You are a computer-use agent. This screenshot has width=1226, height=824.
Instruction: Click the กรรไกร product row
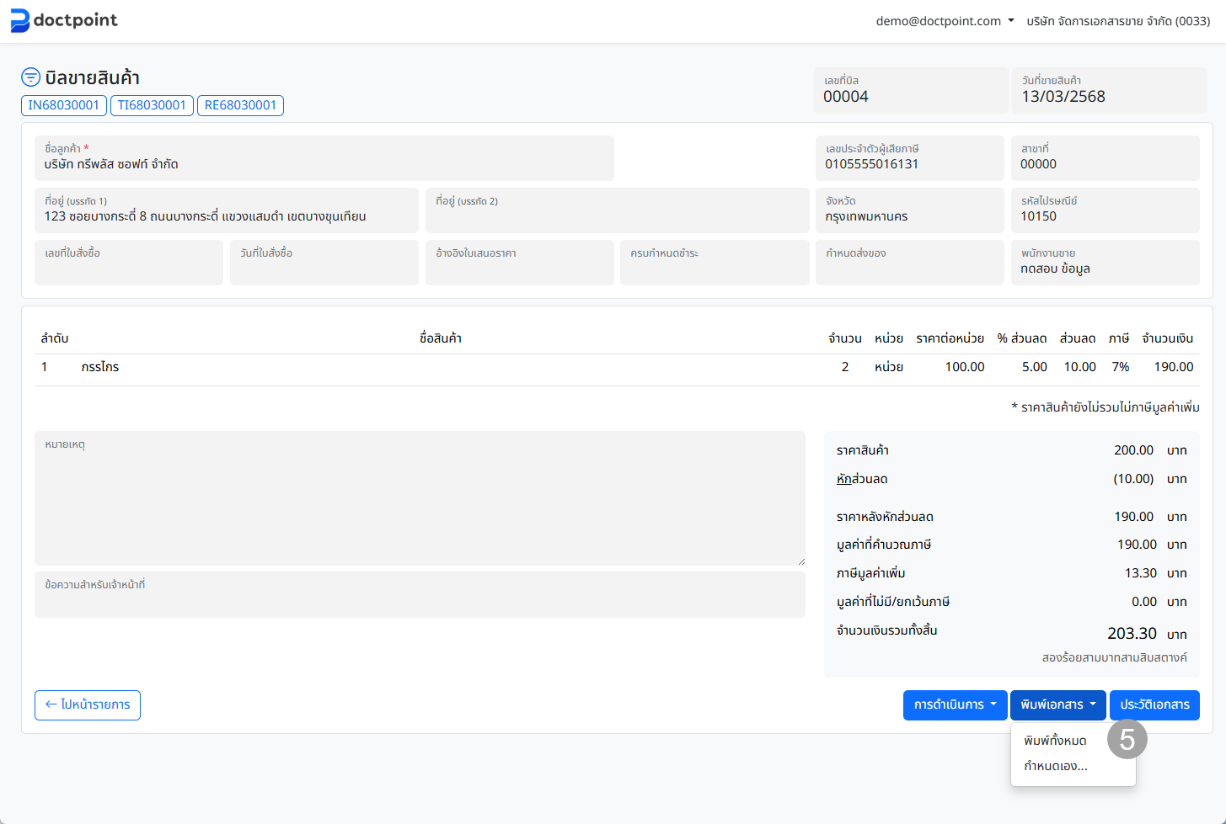100,367
